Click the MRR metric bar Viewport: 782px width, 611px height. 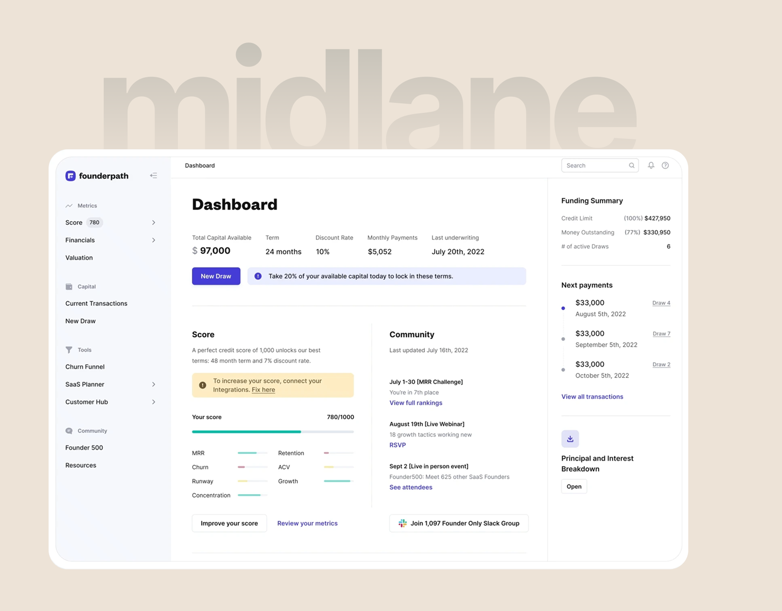tap(253, 453)
